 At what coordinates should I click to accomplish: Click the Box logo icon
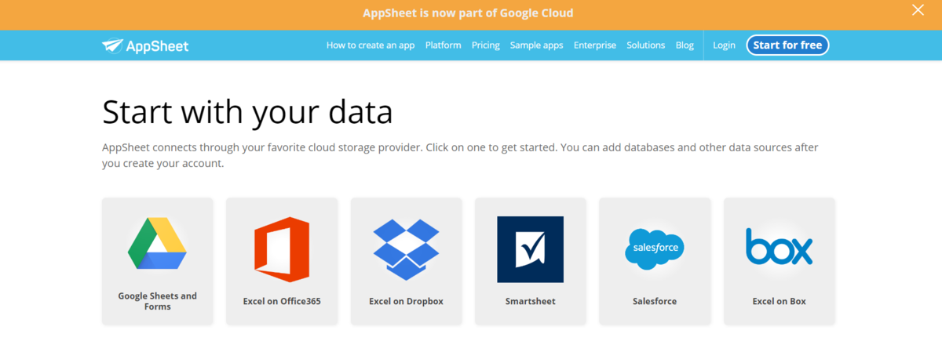[779, 246]
